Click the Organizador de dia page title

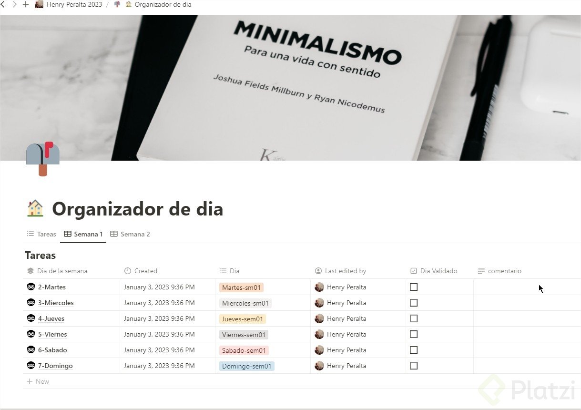tap(137, 209)
